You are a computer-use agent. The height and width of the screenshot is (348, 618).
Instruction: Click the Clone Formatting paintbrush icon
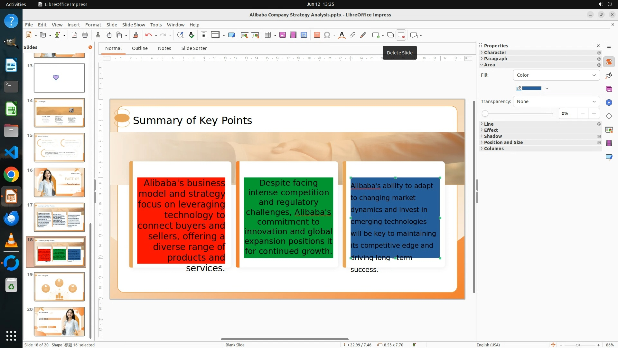[x=136, y=35]
